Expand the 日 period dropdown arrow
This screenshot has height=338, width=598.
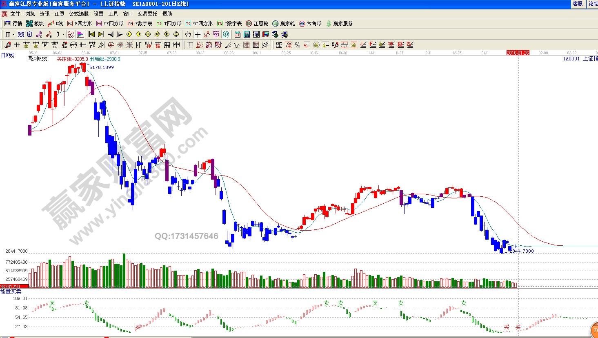(13, 34)
